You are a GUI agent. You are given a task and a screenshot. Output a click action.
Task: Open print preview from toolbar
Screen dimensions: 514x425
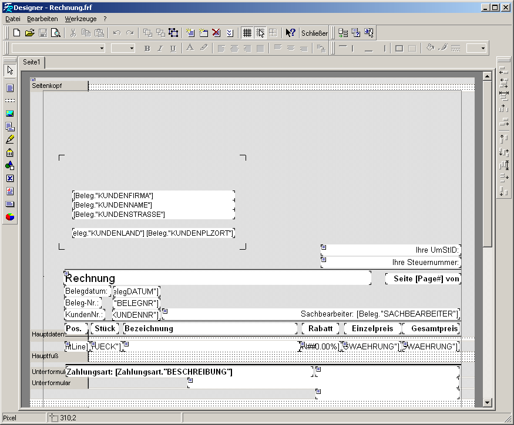tap(56, 33)
